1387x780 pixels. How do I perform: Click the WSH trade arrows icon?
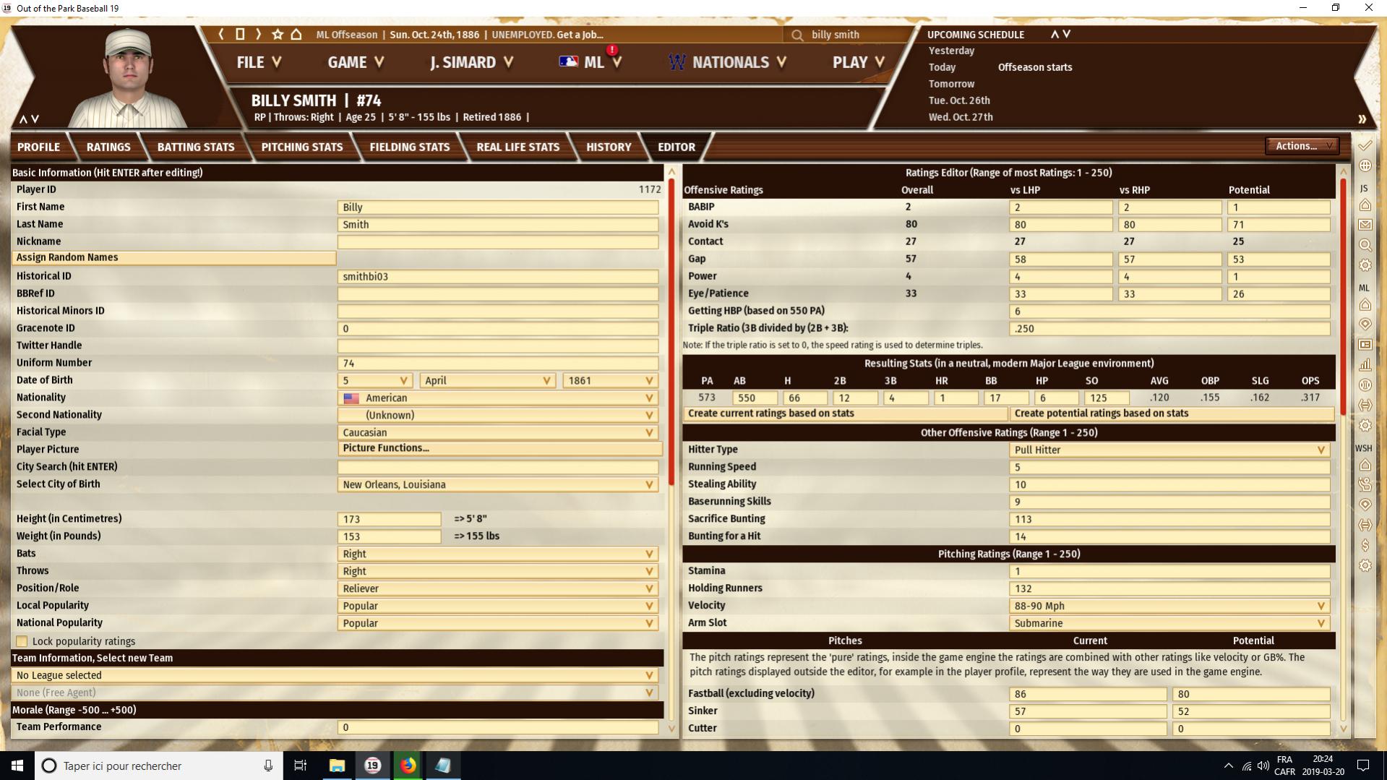click(x=1365, y=525)
